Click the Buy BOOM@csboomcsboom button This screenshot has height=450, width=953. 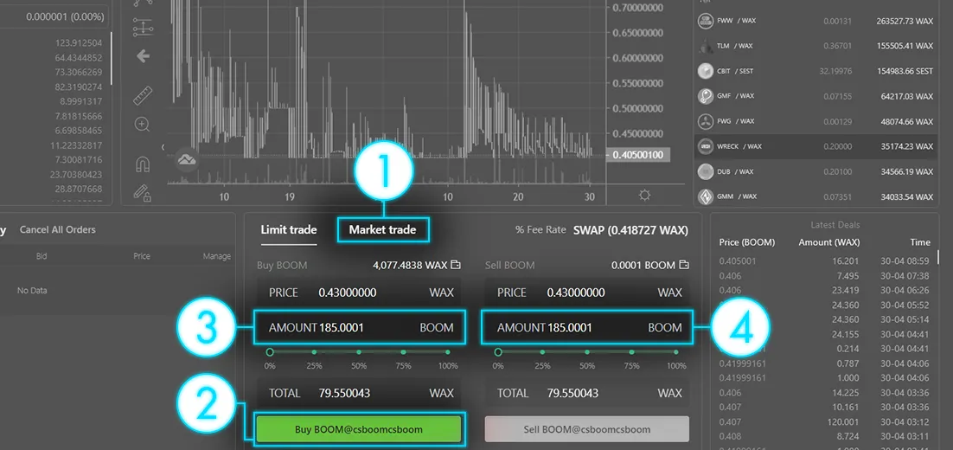click(x=359, y=429)
